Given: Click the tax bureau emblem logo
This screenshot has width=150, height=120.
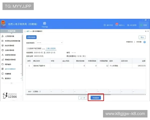Looking at the screenshot, I should [x=3, y=24].
